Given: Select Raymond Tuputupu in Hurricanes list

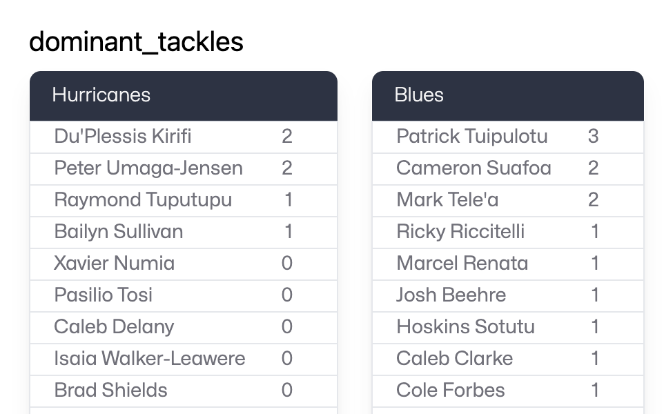Looking at the screenshot, I should (x=143, y=200).
